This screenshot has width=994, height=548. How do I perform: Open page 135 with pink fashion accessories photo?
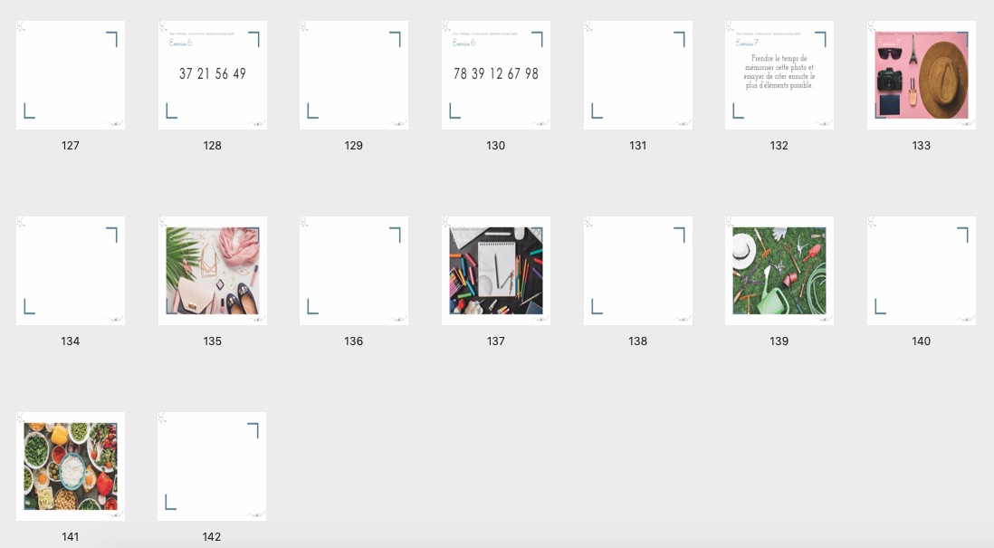click(213, 271)
